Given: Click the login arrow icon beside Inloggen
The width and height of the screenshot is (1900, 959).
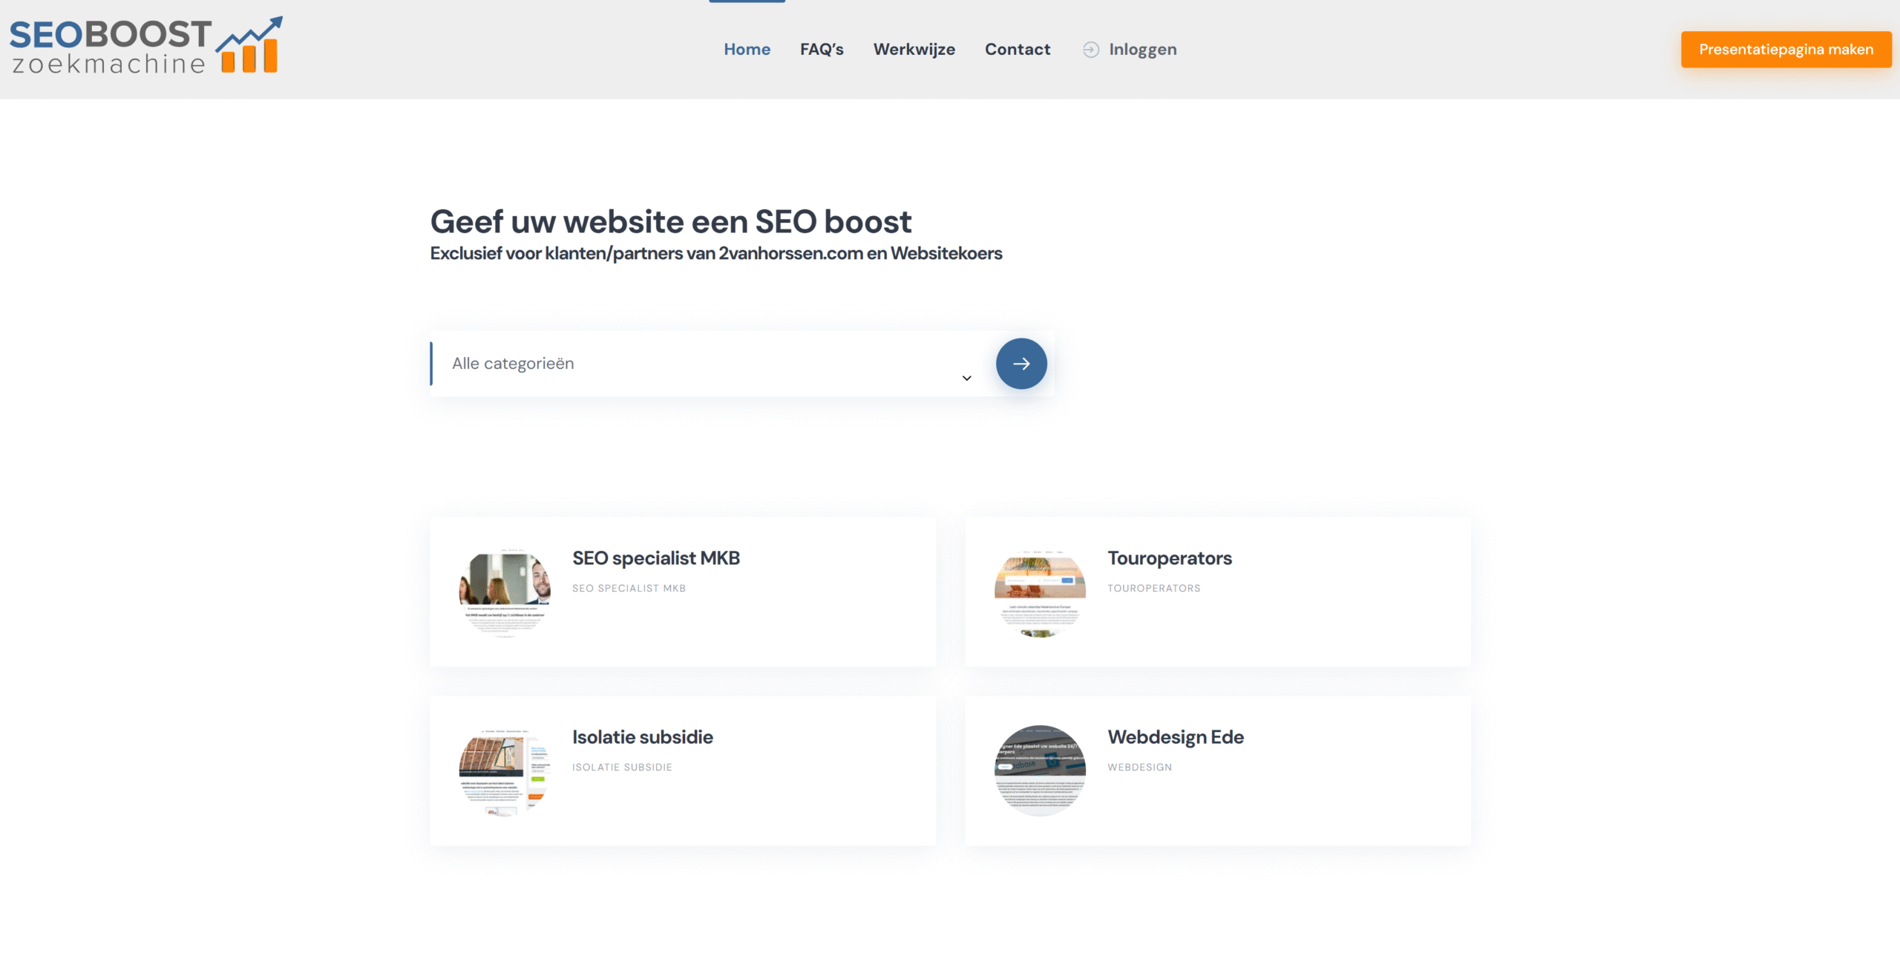Looking at the screenshot, I should [x=1090, y=50].
